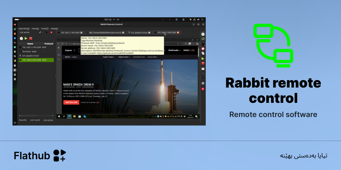Viewport: 341px width, 170px height.
Task: Click the green Start arrow in right toolbar
Action: click(x=203, y=59)
